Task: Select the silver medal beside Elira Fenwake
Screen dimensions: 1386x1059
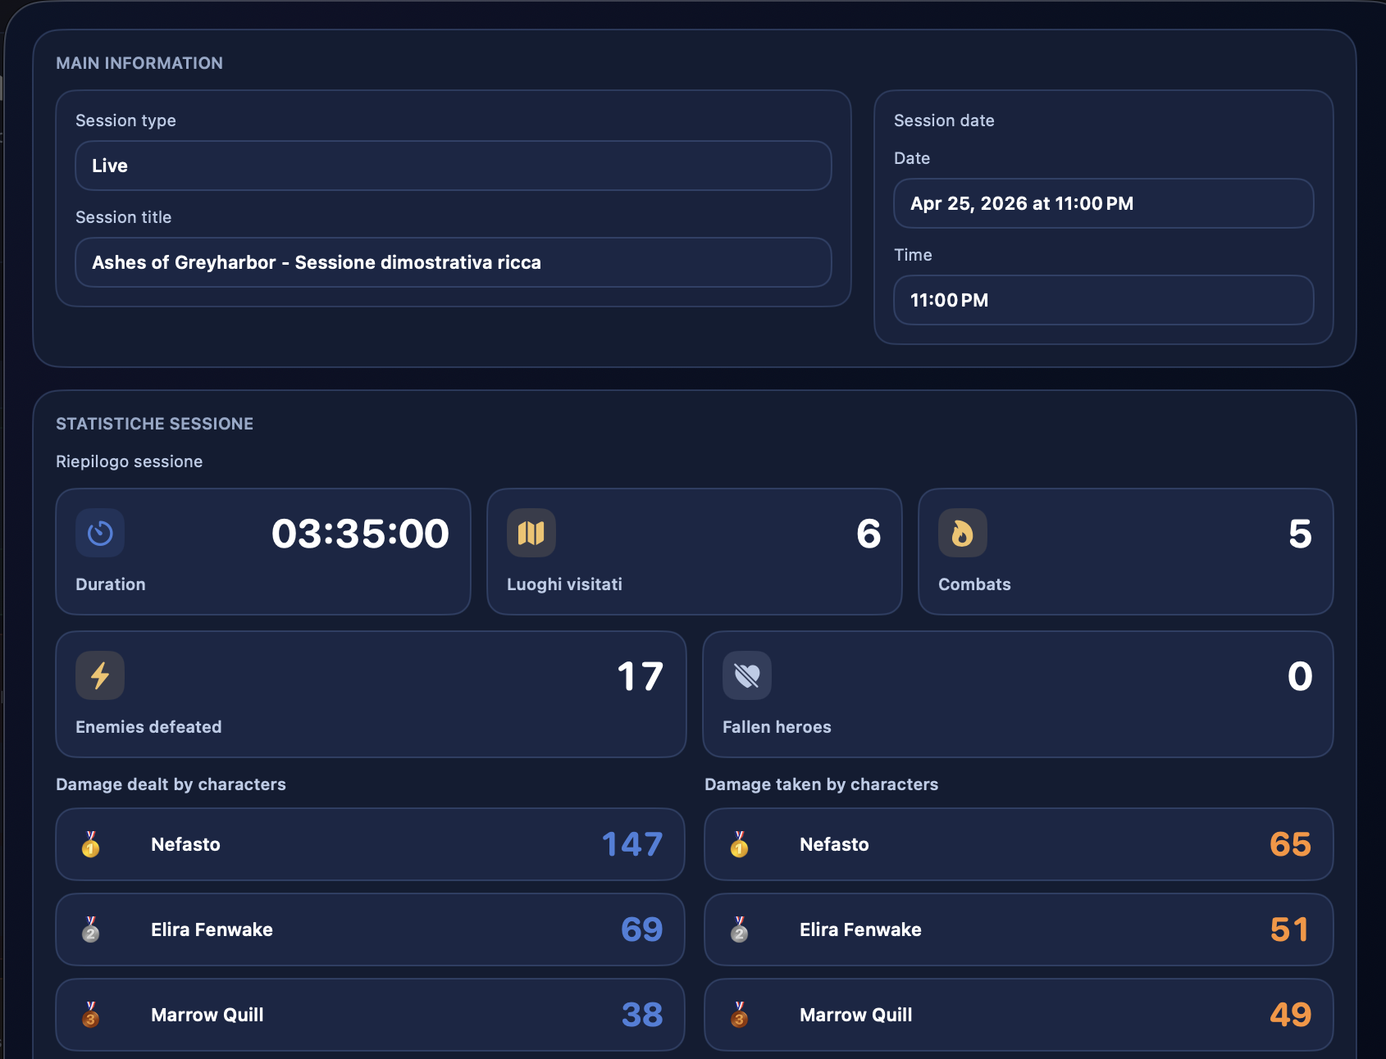Action: (x=90, y=929)
